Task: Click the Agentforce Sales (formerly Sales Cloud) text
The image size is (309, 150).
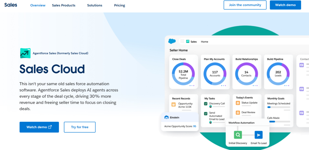Action: [x=60, y=53]
